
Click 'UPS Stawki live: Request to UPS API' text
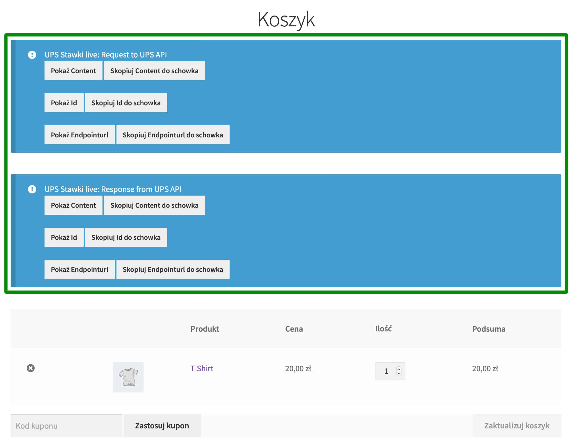click(106, 55)
